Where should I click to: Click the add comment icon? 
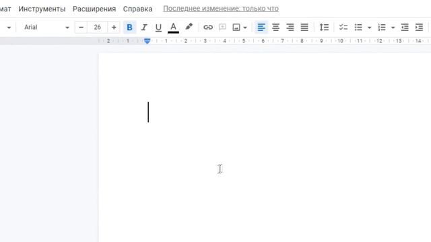pos(222,27)
